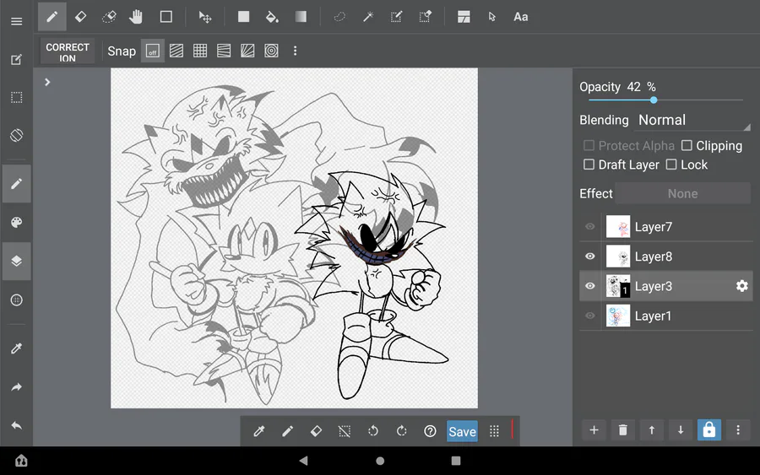Image resolution: width=760 pixels, height=475 pixels.
Task: Undo using the left sidebar arrow
Action: pyautogui.click(x=17, y=425)
